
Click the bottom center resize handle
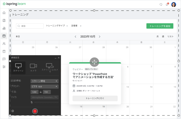[x=94, y=116]
